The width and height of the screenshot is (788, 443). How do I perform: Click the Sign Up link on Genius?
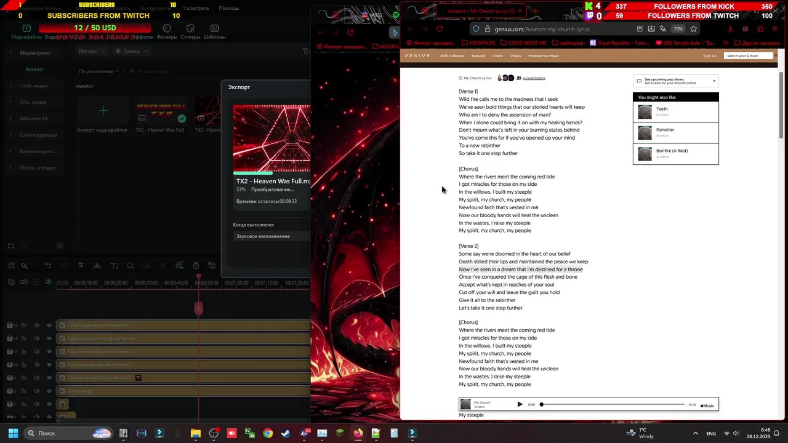710,56
